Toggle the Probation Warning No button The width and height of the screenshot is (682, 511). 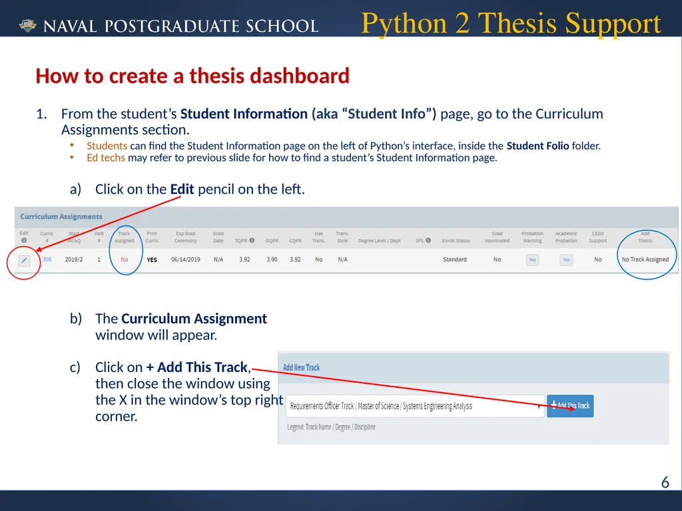(532, 260)
